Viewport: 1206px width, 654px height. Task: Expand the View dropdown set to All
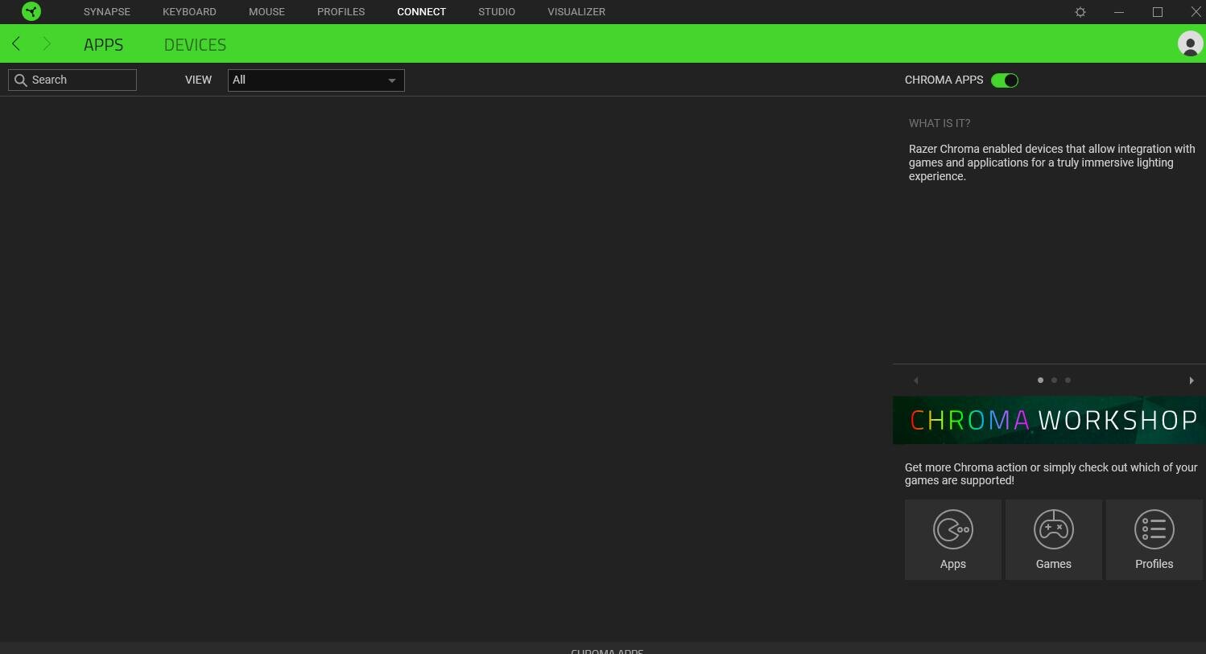tap(316, 80)
